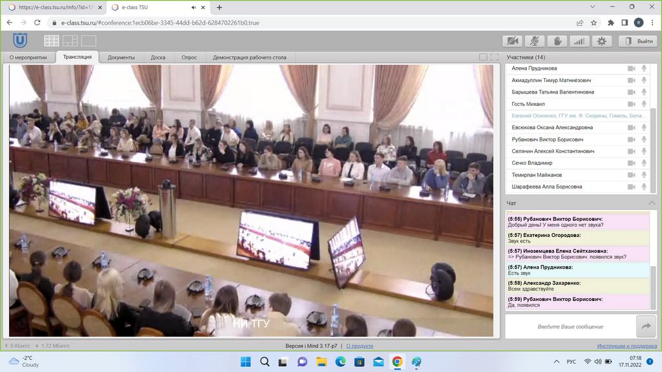Open conference settings gear icon
Image resolution: width=662 pixels, height=372 pixels.
tap(601, 41)
